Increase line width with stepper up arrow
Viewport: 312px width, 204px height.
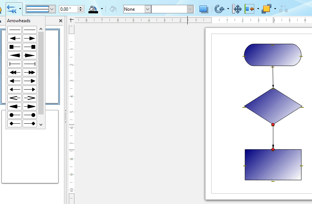pos(81,7)
